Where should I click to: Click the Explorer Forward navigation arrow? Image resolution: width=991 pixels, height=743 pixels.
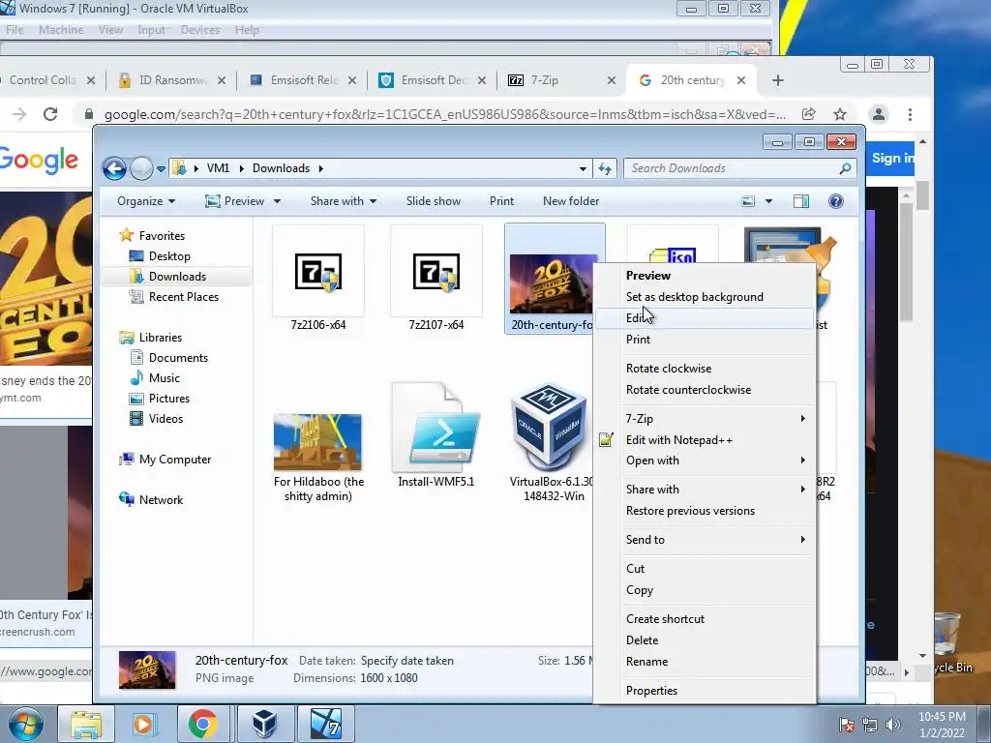pyautogui.click(x=141, y=168)
